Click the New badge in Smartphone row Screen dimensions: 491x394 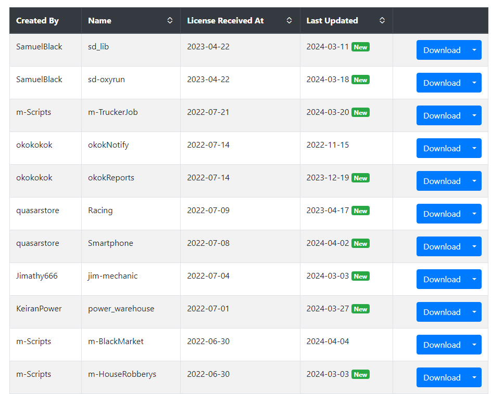[x=360, y=244]
